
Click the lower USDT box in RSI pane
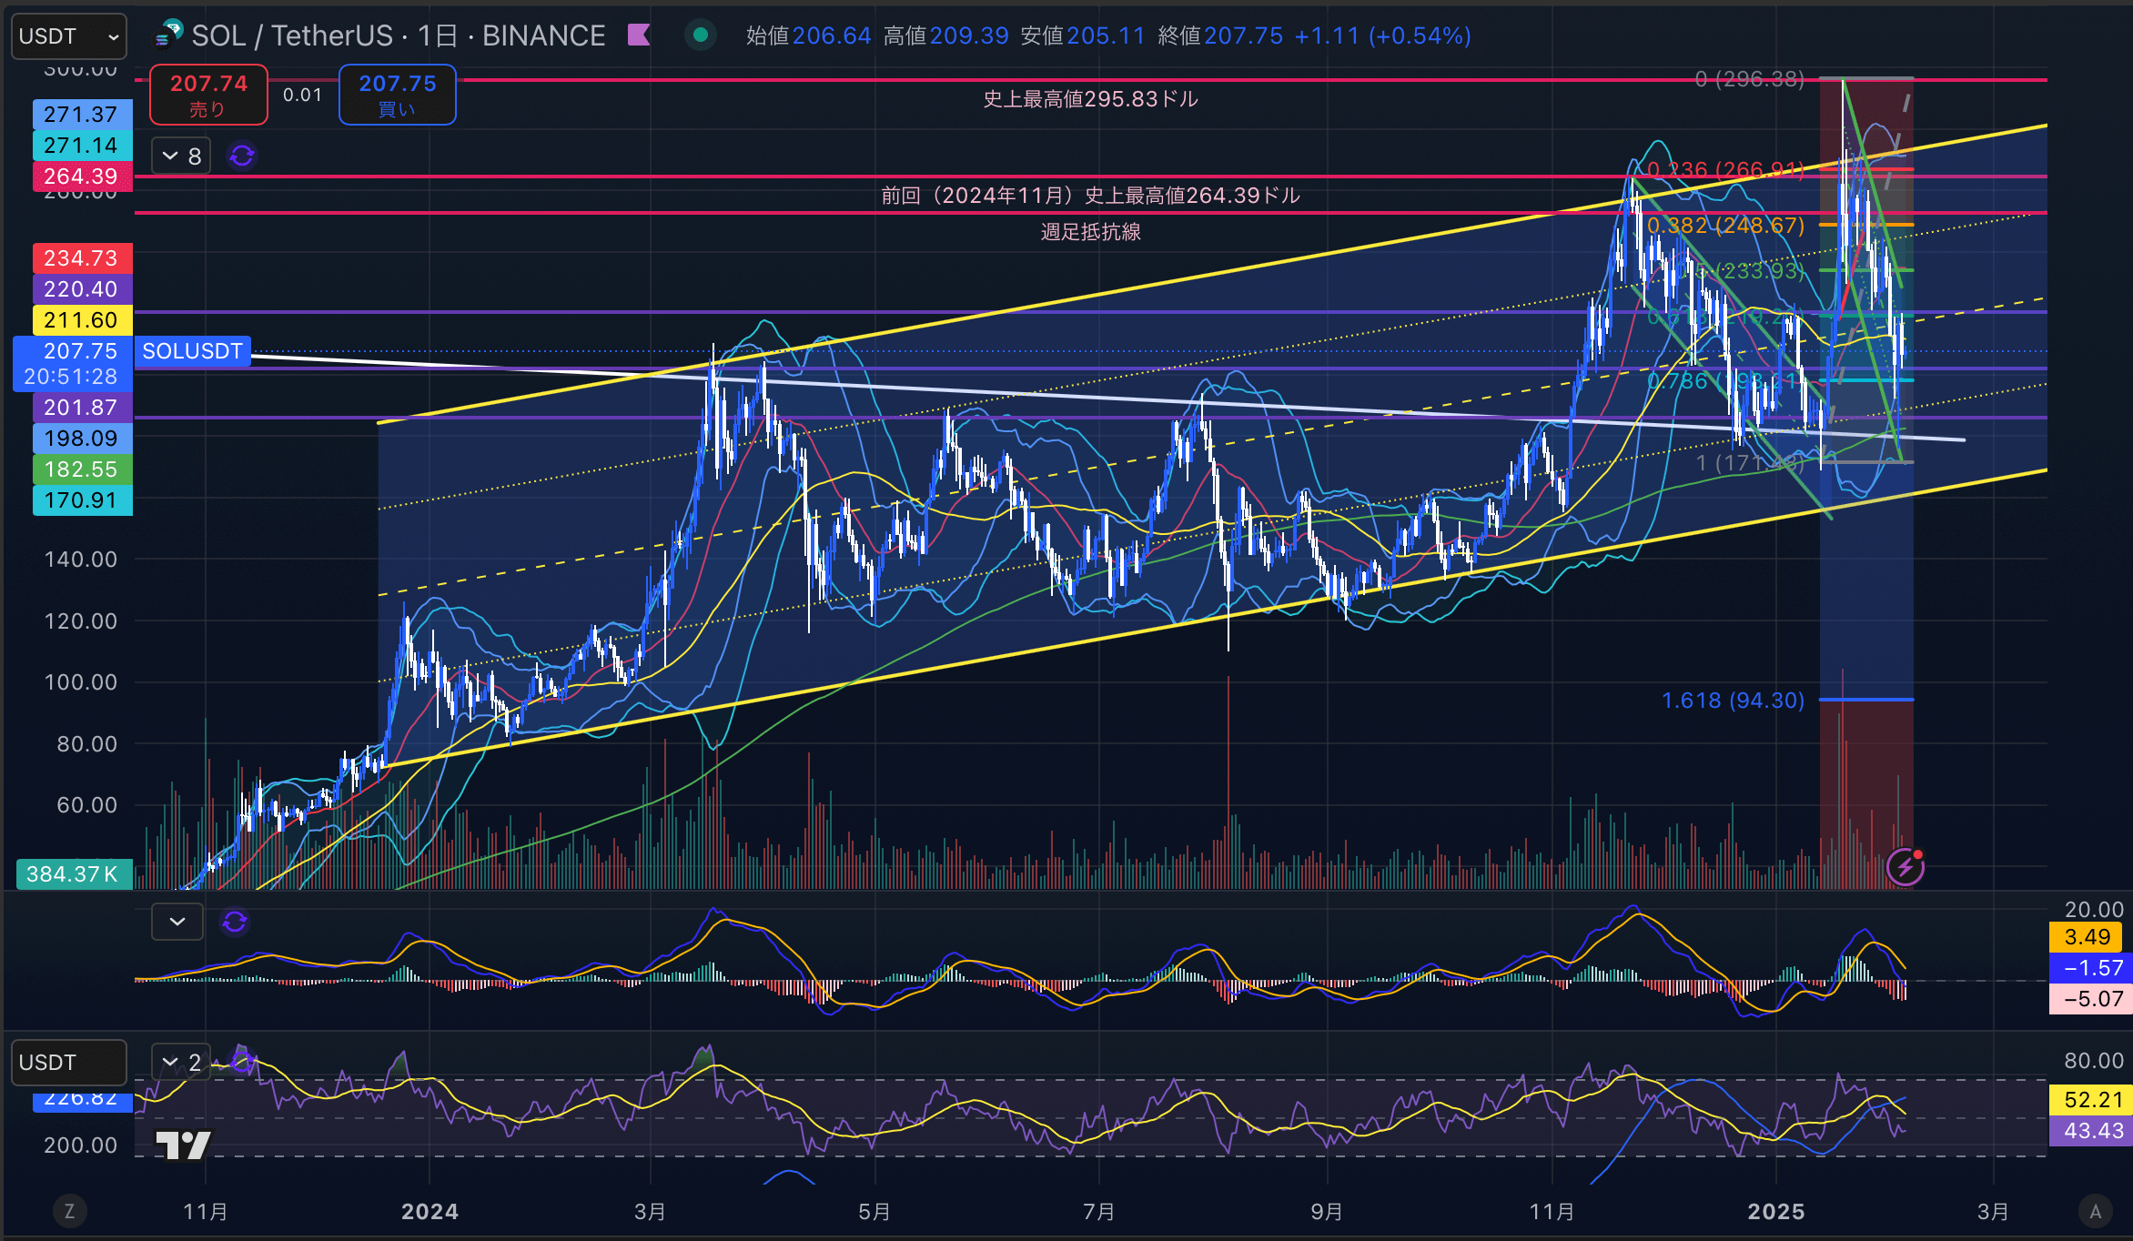point(69,1063)
